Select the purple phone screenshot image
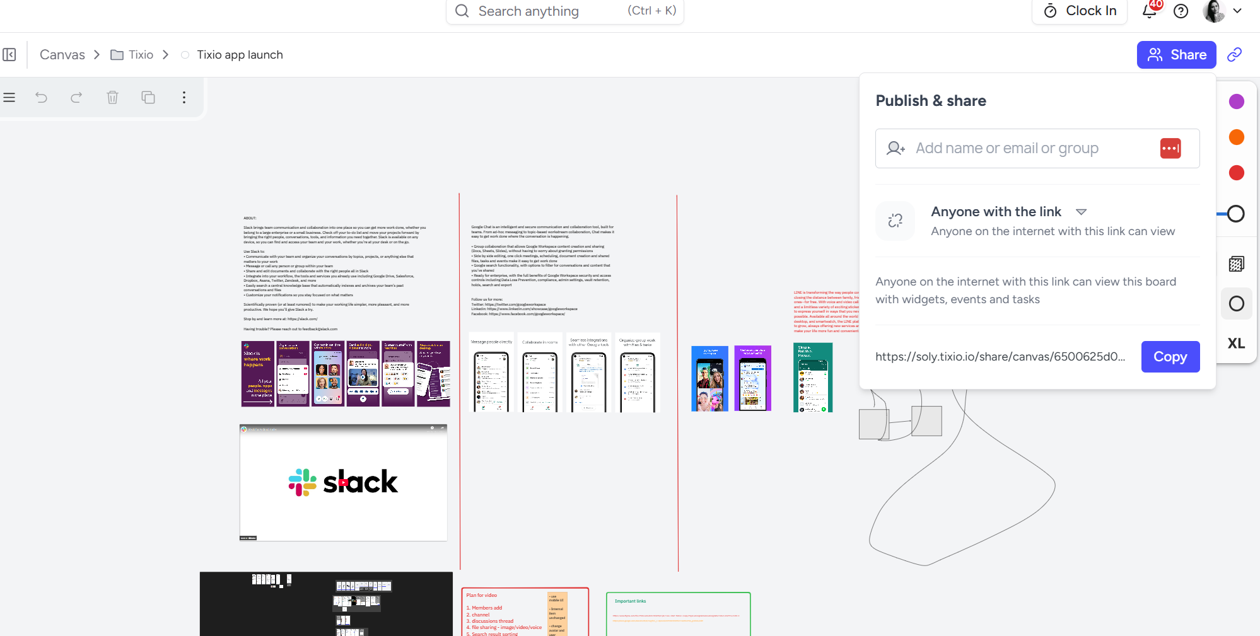Image resolution: width=1260 pixels, height=636 pixels. pyautogui.click(x=753, y=378)
